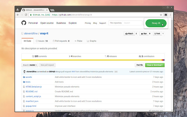Viewport: 187px width, 117px height.
Task: Open the assets folder
Action: pos(29,77)
